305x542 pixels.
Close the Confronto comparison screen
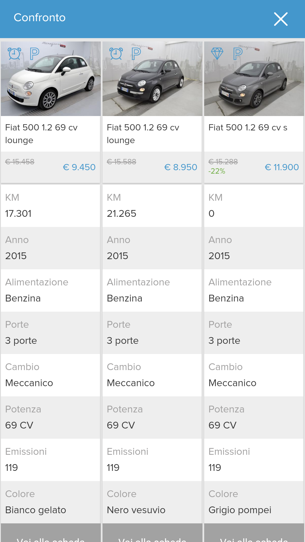point(281,19)
